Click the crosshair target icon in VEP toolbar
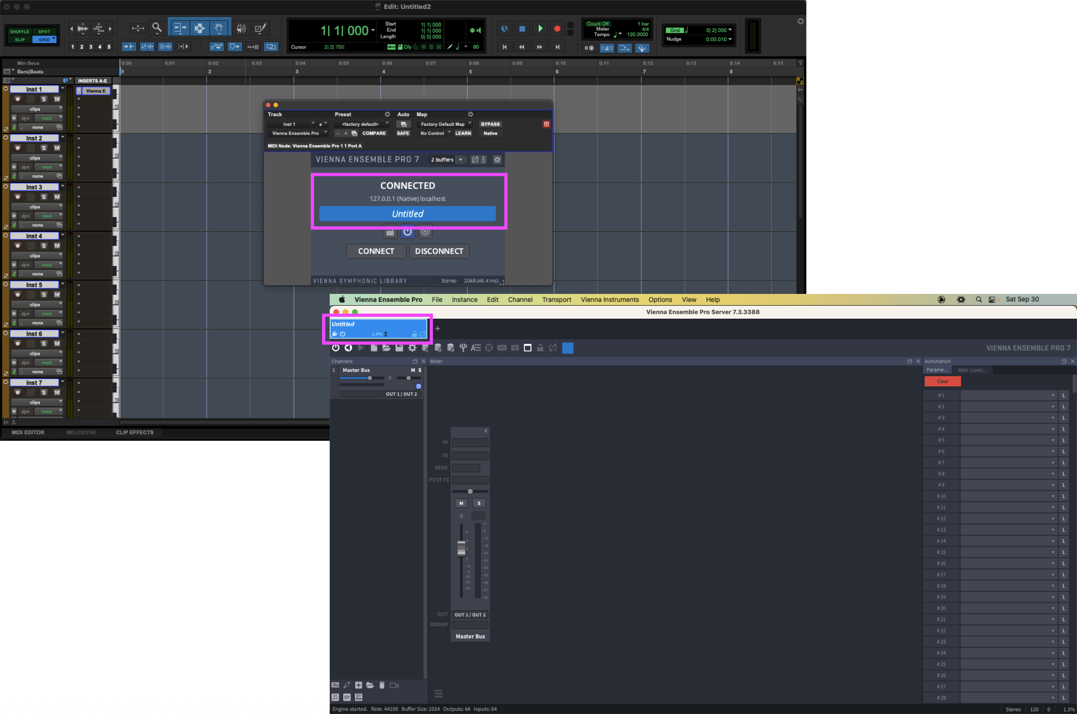 [489, 348]
